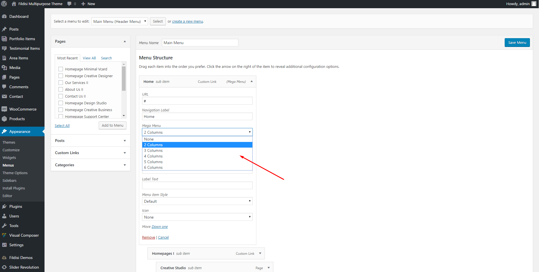539x272 pixels.
Task: Click the Contact envelope icon
Action: pyautogui.click(x=4, y=96)
